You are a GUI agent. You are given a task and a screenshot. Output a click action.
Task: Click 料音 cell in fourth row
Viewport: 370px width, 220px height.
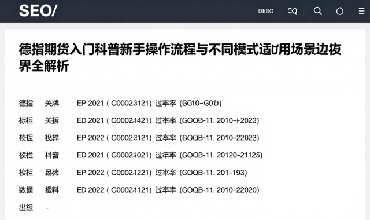coord(52,155)
